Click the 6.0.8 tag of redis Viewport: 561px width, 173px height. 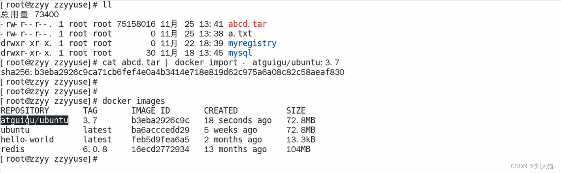[x=95, y=149]
